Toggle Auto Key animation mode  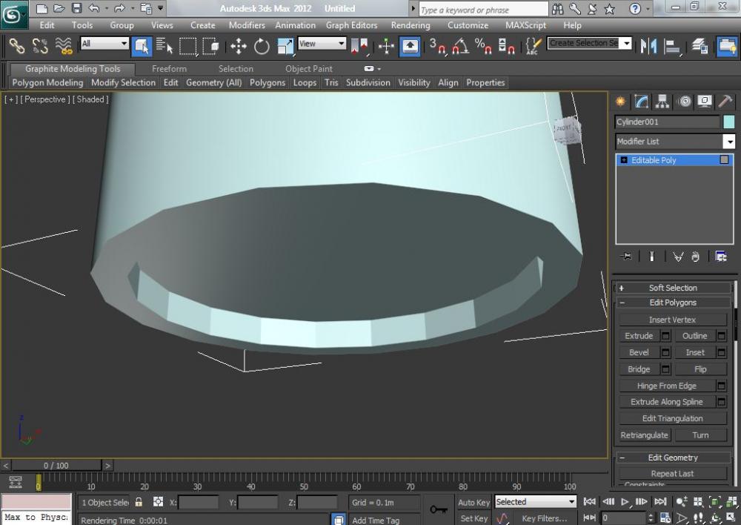point(474,502)
